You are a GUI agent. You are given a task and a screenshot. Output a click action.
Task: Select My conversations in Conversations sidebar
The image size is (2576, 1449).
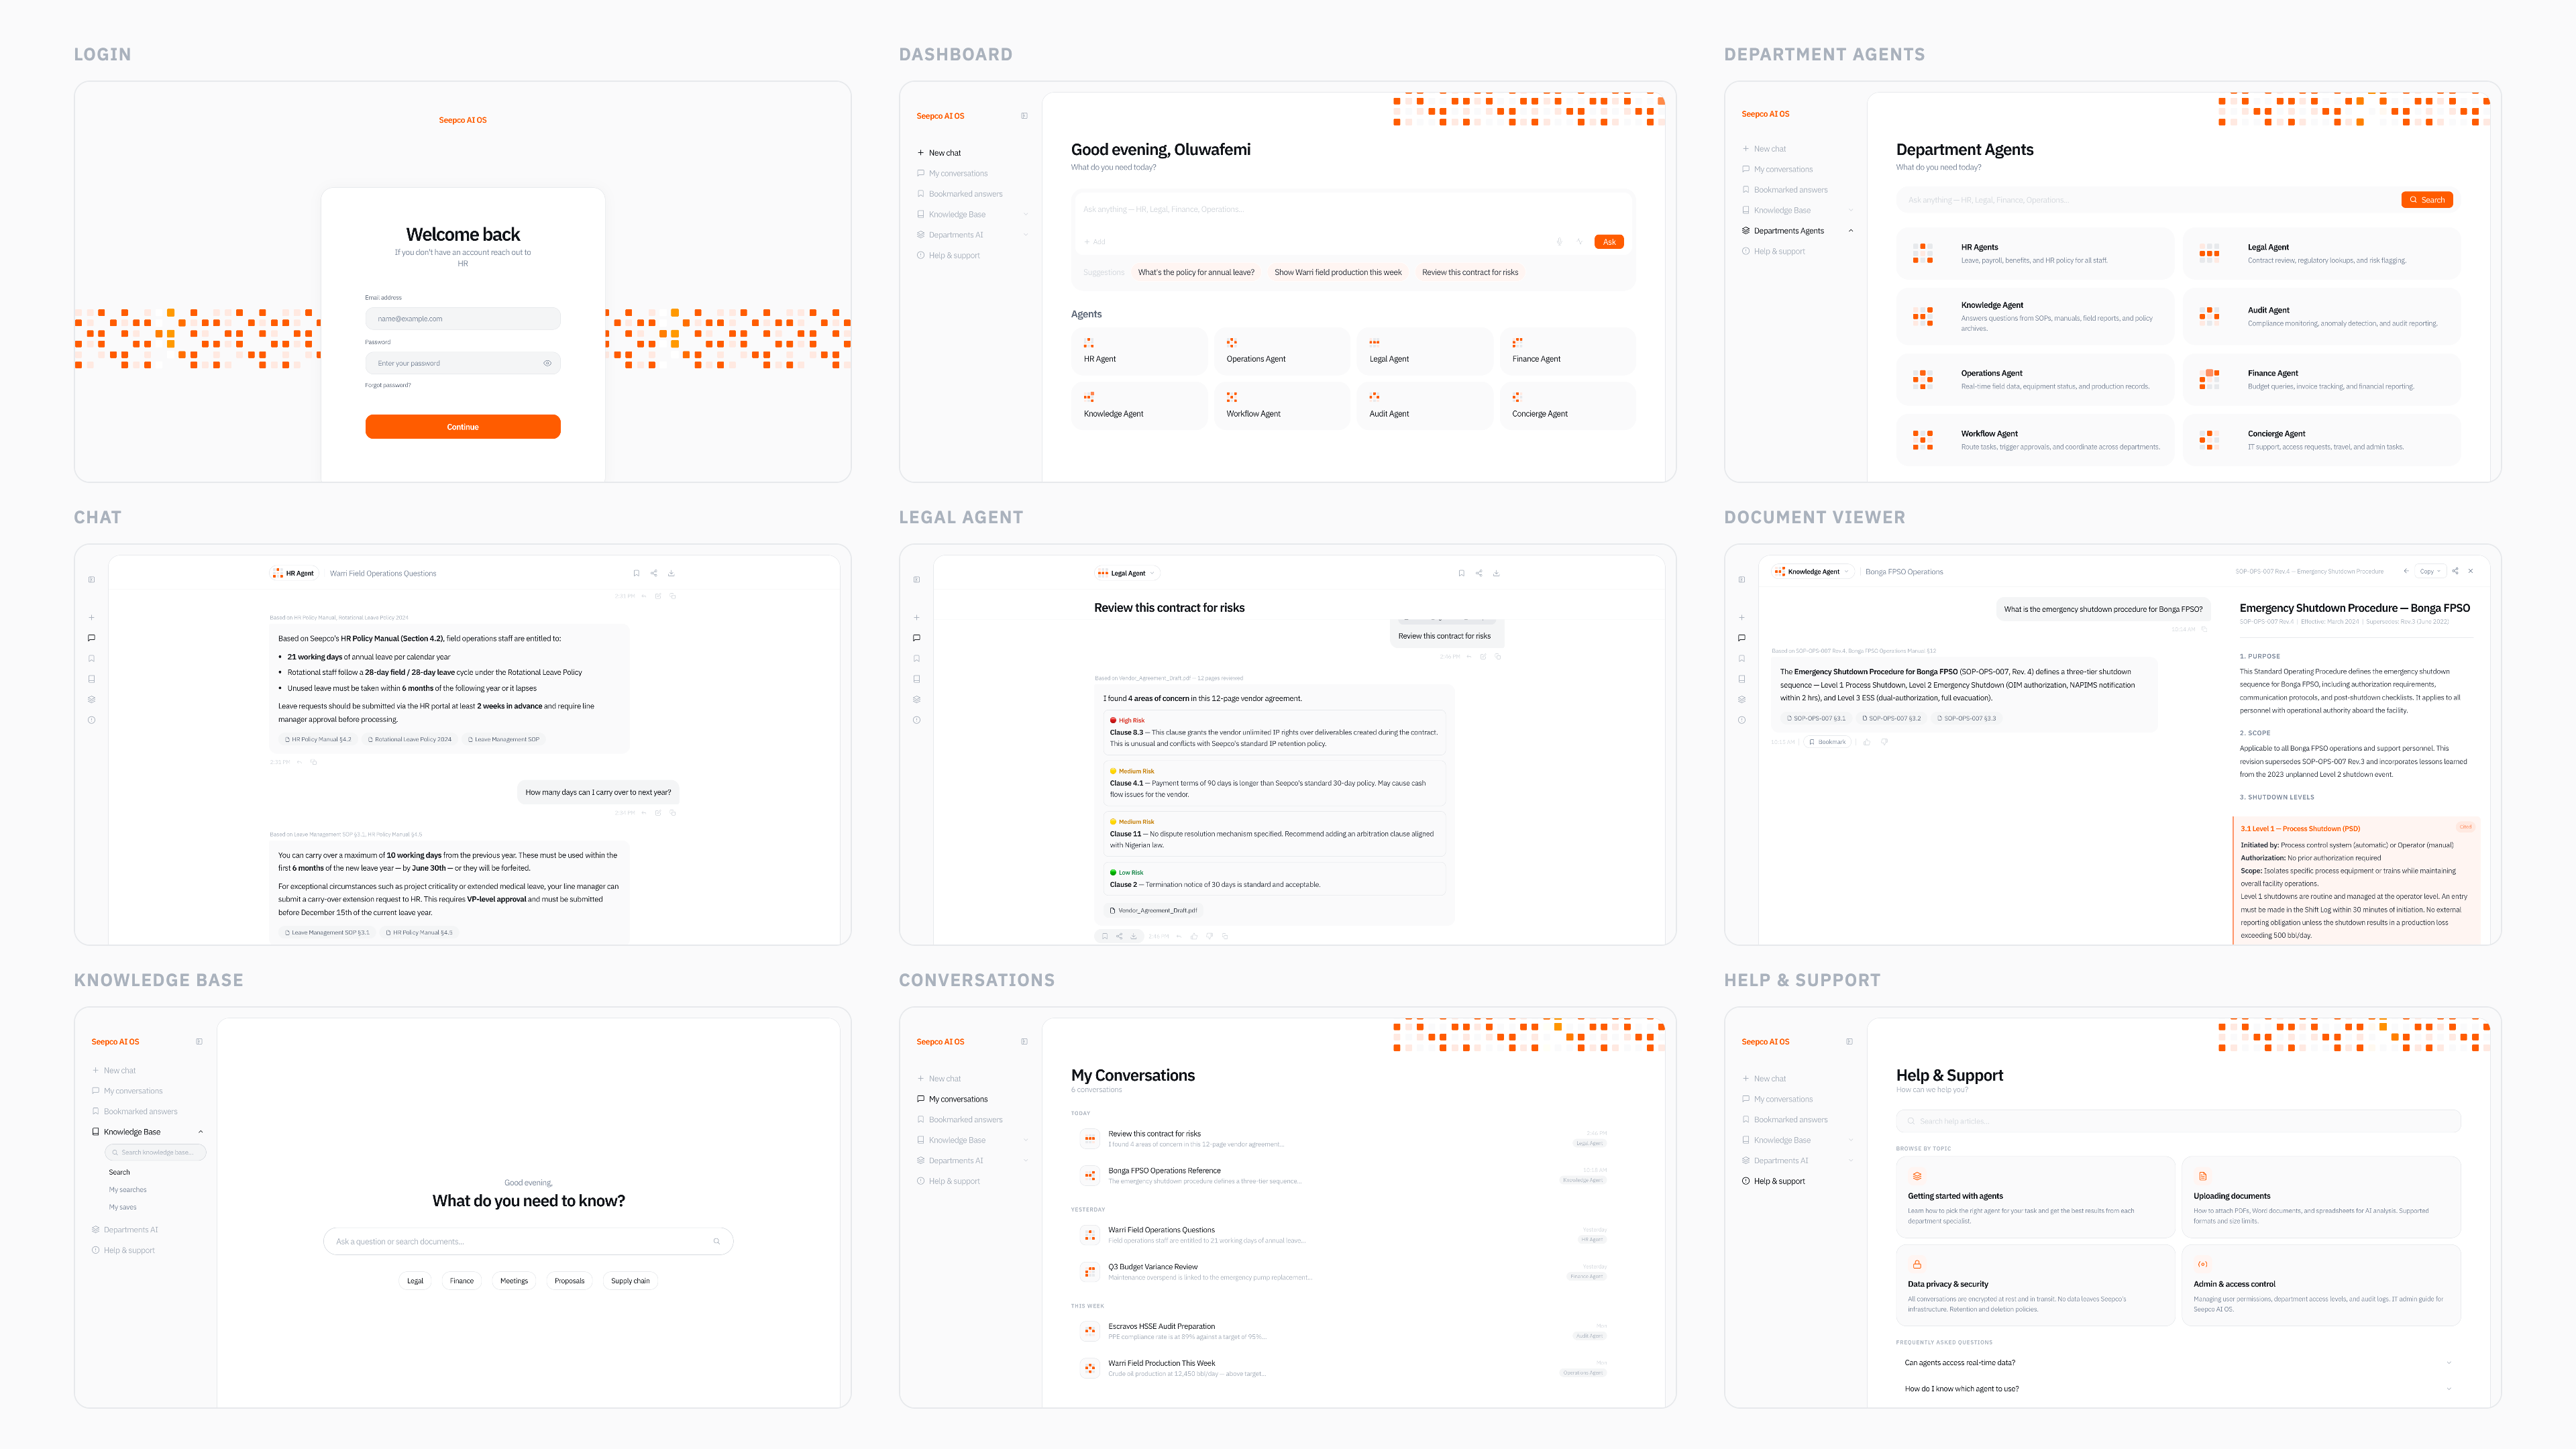pos(951,1099)
